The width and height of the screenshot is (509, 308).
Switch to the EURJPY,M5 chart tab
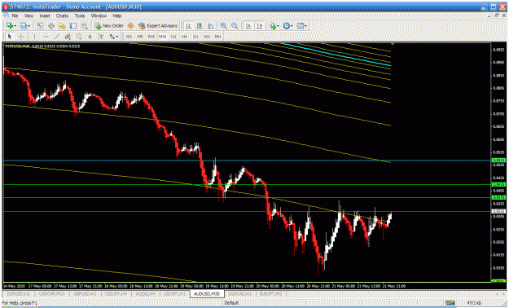(270, 293)
